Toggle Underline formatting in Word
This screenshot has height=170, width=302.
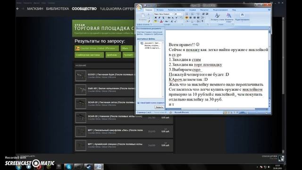pyautogui.click(x=163, y=18)
